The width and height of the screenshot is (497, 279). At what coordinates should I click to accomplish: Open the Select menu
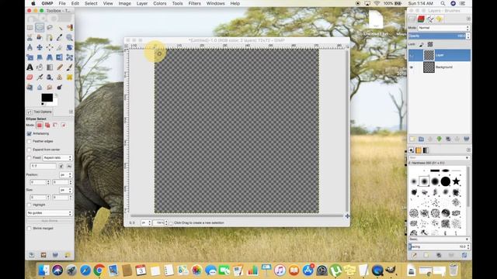(x=91, y=3)
